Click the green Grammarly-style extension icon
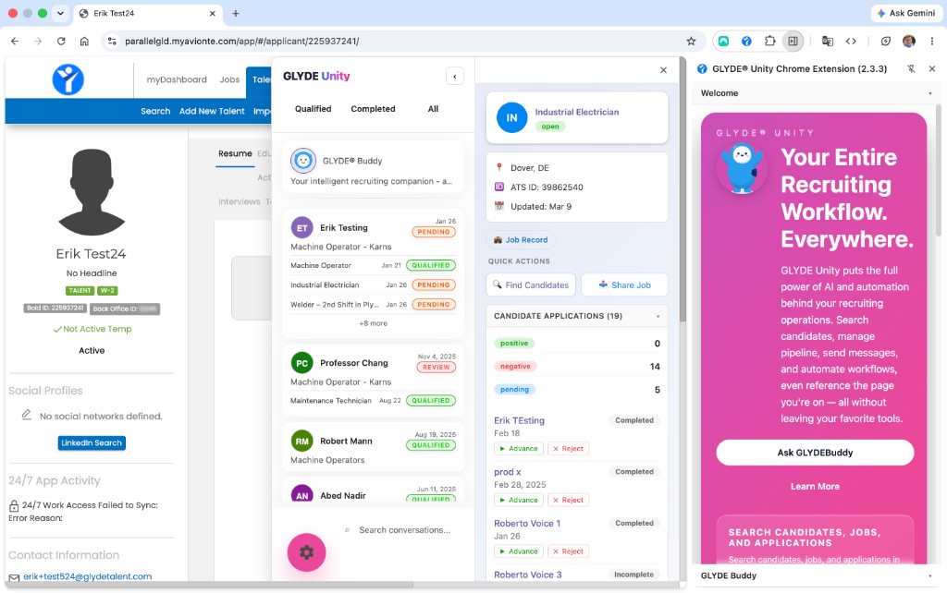 (x=723, y=41)
